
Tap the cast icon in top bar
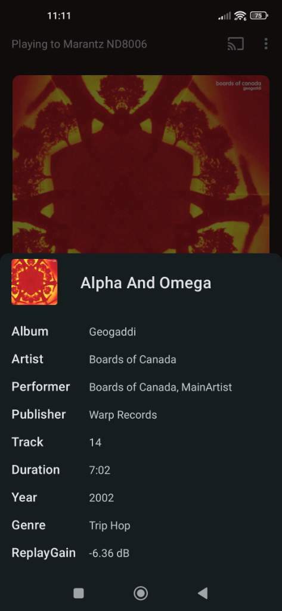pos(235,44)
